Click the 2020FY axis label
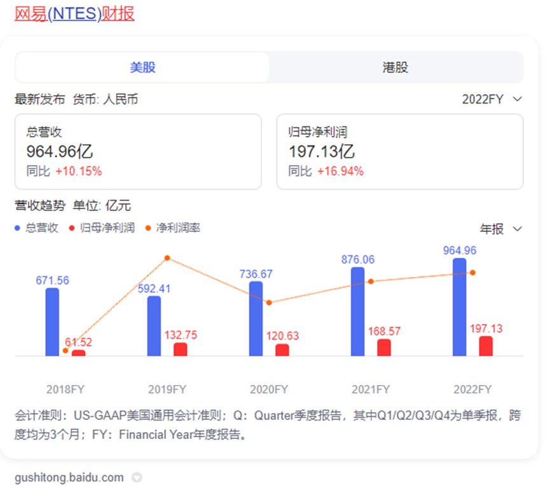 [269, 389]
